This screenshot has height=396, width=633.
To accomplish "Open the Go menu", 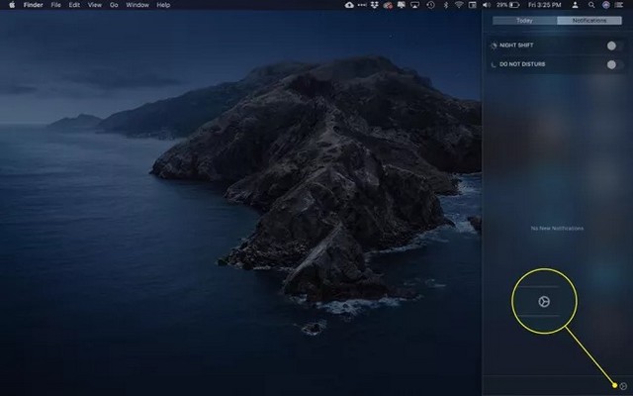I will tap(114, 5).
